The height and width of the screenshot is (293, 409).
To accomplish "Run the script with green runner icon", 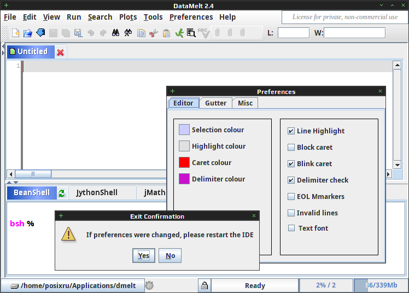I will (x=179, y=33).
